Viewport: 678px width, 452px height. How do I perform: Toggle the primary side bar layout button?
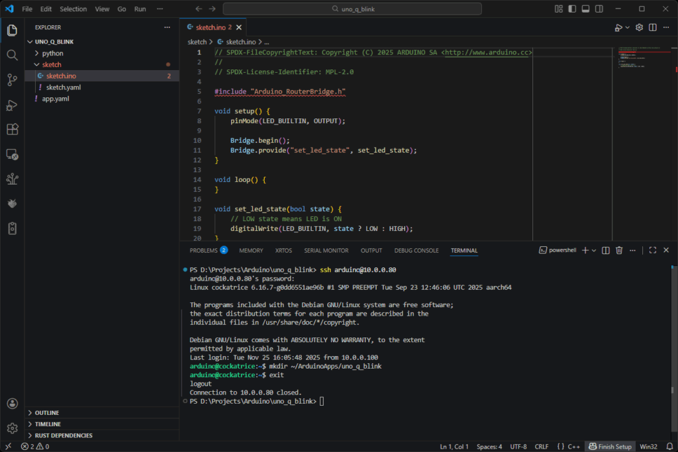click(x=573, y=9)
